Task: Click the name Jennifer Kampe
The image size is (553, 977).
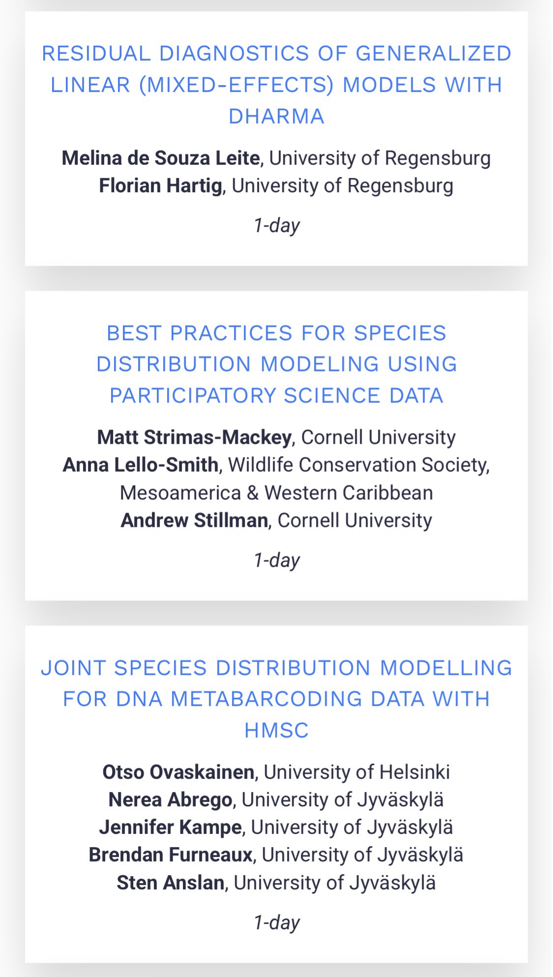Action: click(x=170, y=827)
